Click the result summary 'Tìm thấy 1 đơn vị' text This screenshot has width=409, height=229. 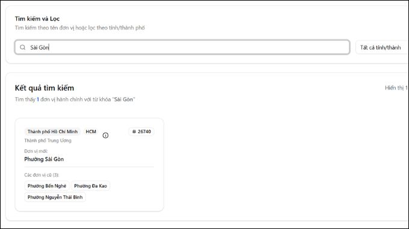click(75, 100)
